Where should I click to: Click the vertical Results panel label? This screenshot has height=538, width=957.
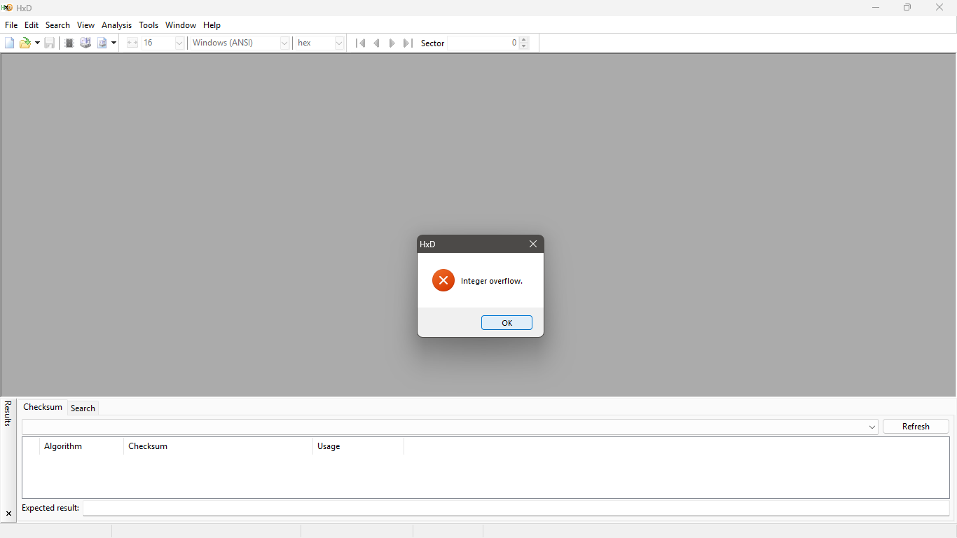[8, 413]
